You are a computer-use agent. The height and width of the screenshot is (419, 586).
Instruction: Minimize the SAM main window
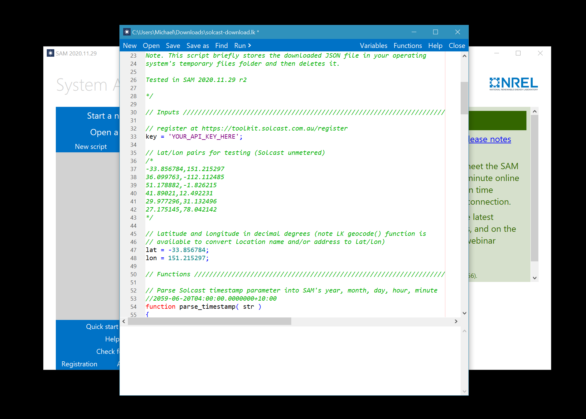tap(496, 53)
